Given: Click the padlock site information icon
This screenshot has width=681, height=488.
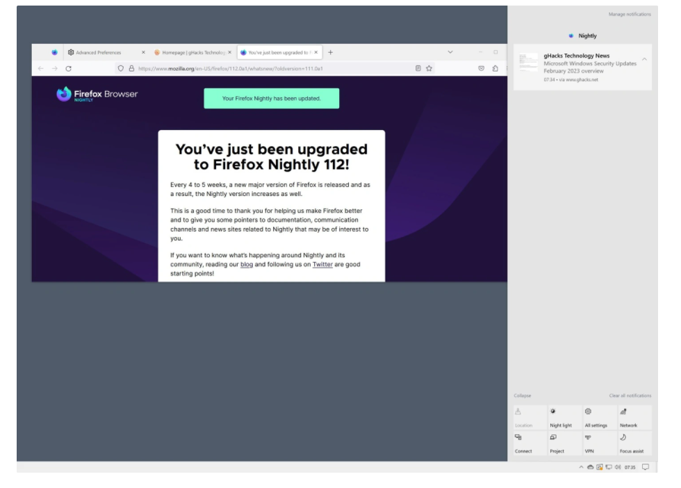Looking at the screenshot, I should coord(131,68).
